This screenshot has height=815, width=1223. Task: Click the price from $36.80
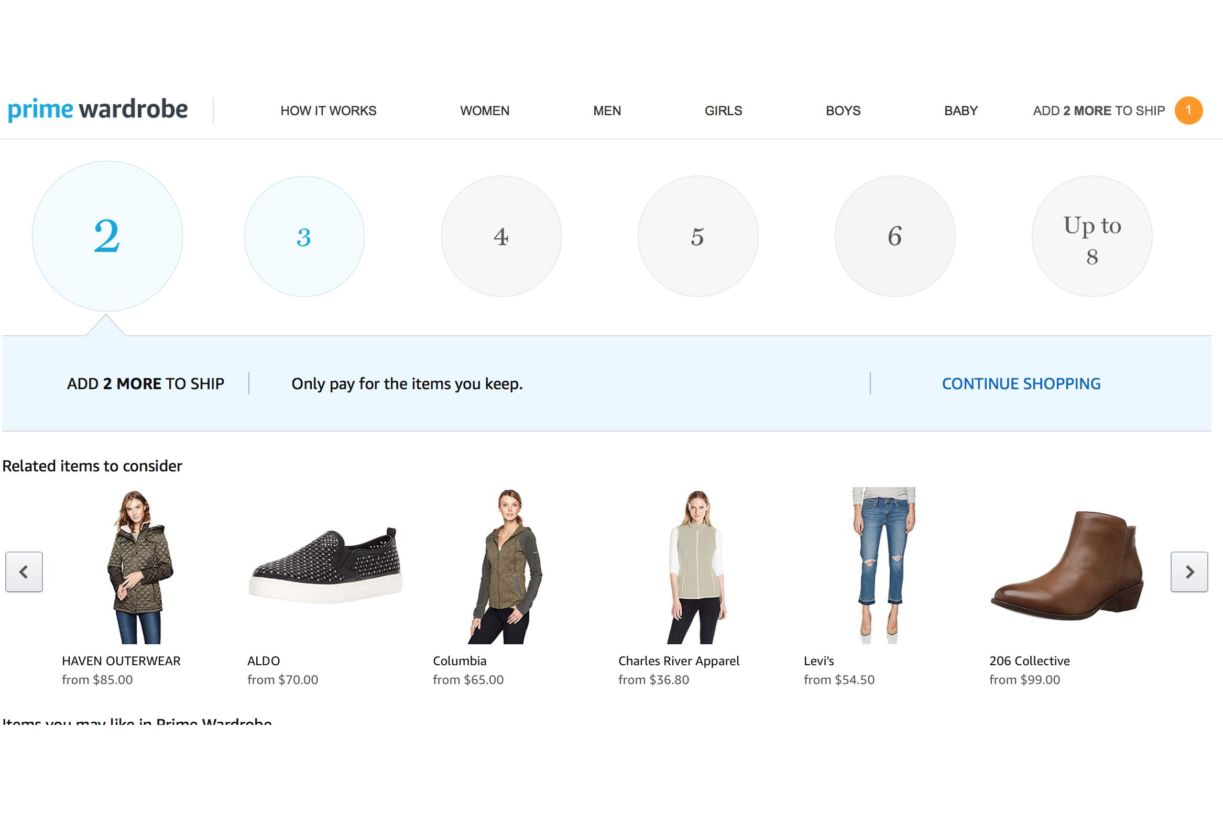click(x=653, y=679)
